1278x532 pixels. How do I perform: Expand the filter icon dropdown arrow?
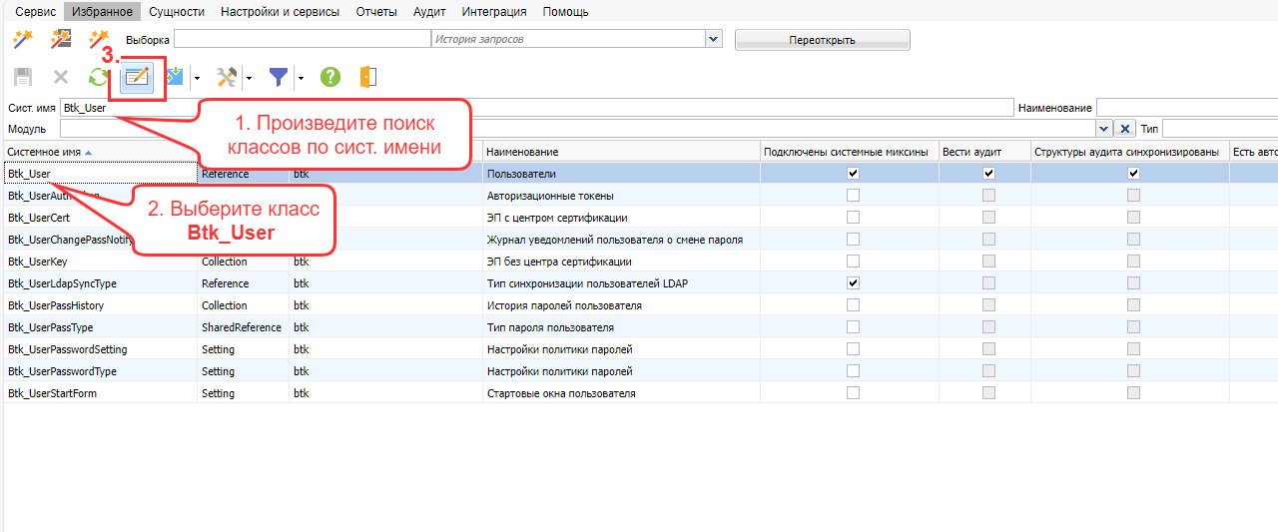click(x=301, y=78)
